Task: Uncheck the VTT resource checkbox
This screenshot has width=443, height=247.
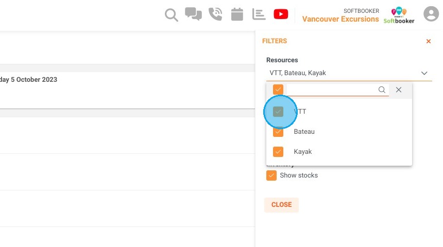Action: pos(278,112)
